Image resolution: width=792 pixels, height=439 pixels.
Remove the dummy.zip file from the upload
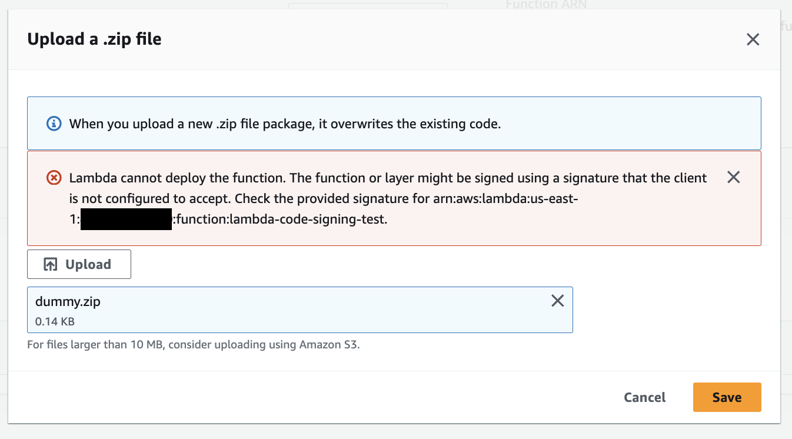[x=557, y=300]
